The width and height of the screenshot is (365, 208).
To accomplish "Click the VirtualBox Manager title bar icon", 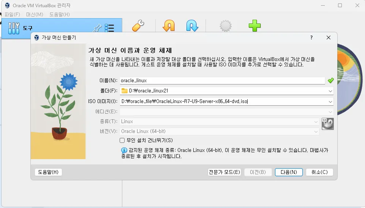I will pyautogui.click(x=7, y=5).
